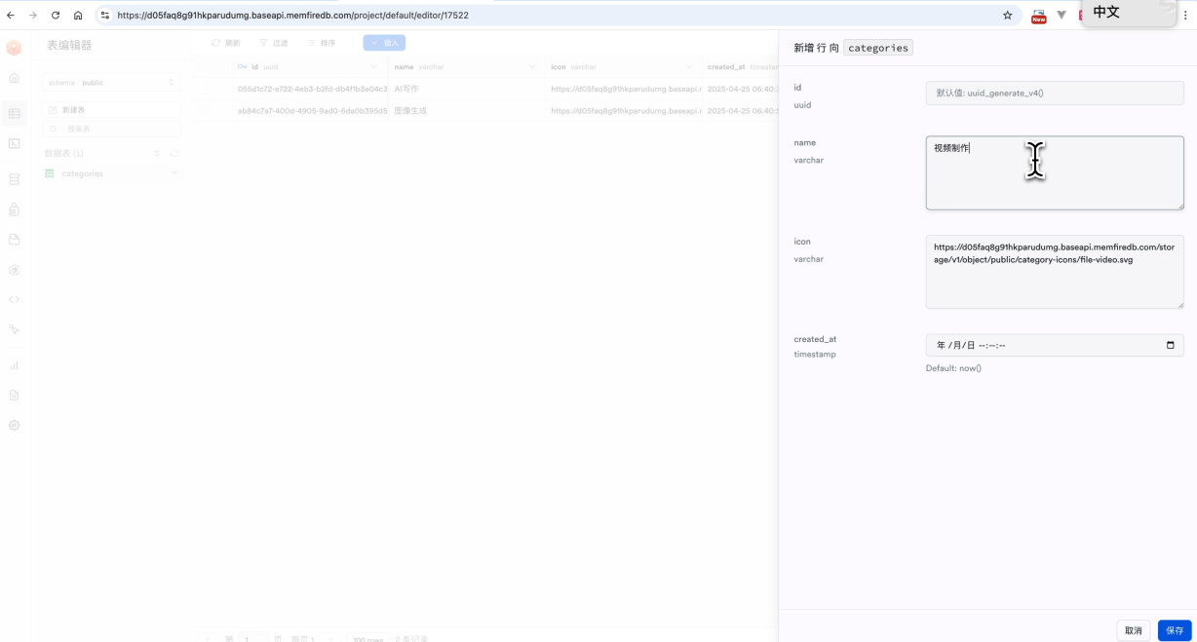Click the authentication lock icon in sidebar
Viewport: 1197px width, 642px height.
(14, 209)
